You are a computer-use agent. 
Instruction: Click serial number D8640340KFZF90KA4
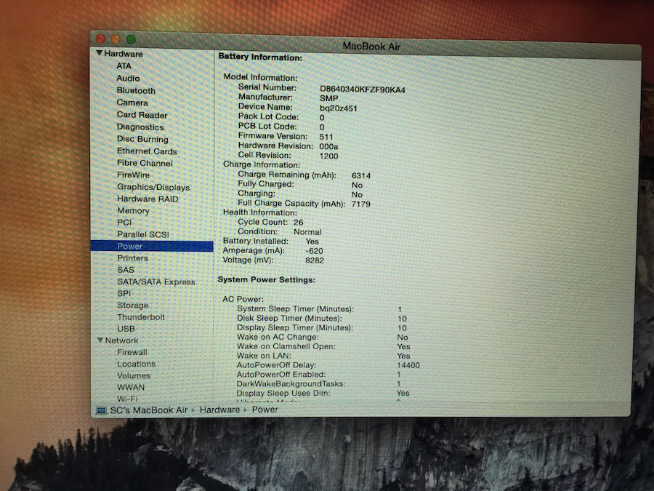tap(363, 89)
